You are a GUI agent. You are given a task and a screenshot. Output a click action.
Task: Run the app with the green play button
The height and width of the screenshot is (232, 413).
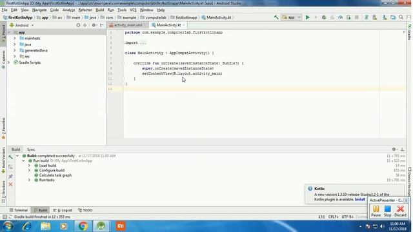(307, 17)
